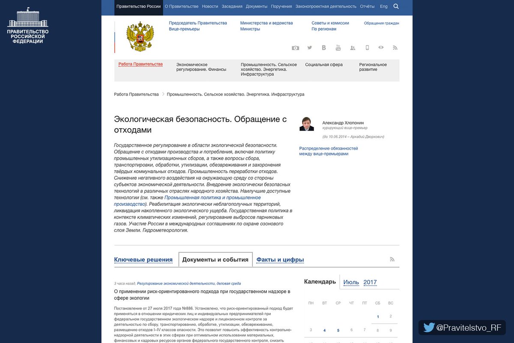Viewport: 514px width, 343px height.
Task: Switch to English via Eng
Action: (x=384, y=6)
